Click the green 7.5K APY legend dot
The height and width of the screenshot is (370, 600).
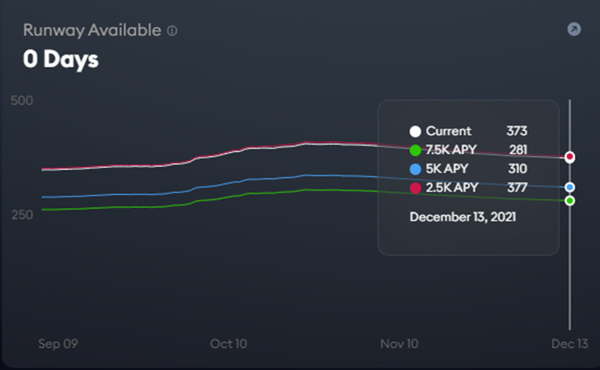click(x=415, y=150)
